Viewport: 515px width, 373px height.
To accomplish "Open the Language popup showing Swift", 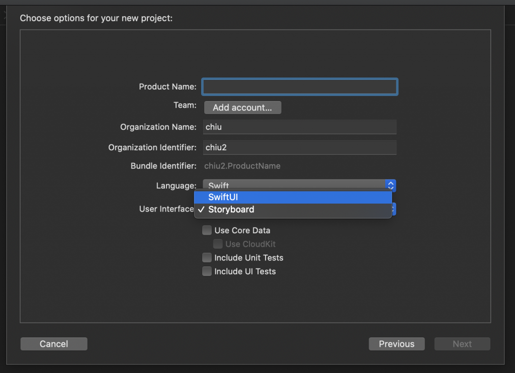I will click(294, 185).
